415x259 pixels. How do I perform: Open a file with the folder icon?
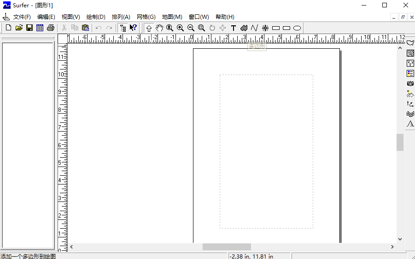(19, 28)
